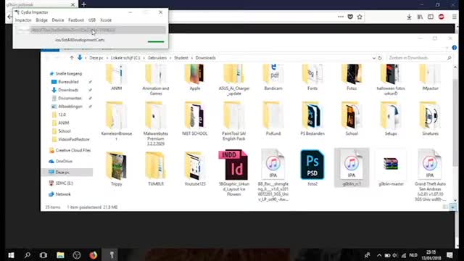
Task: Select the InDesign INDD file
Action: pyautogui.click(x=234, y=173)
